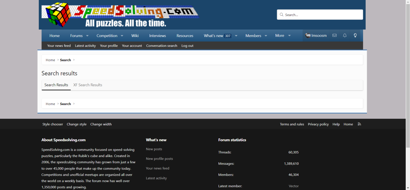Click Change width in footer
The height and width of the screenshot is (190, 410).
pyautogui.click(x=101, y=124)
